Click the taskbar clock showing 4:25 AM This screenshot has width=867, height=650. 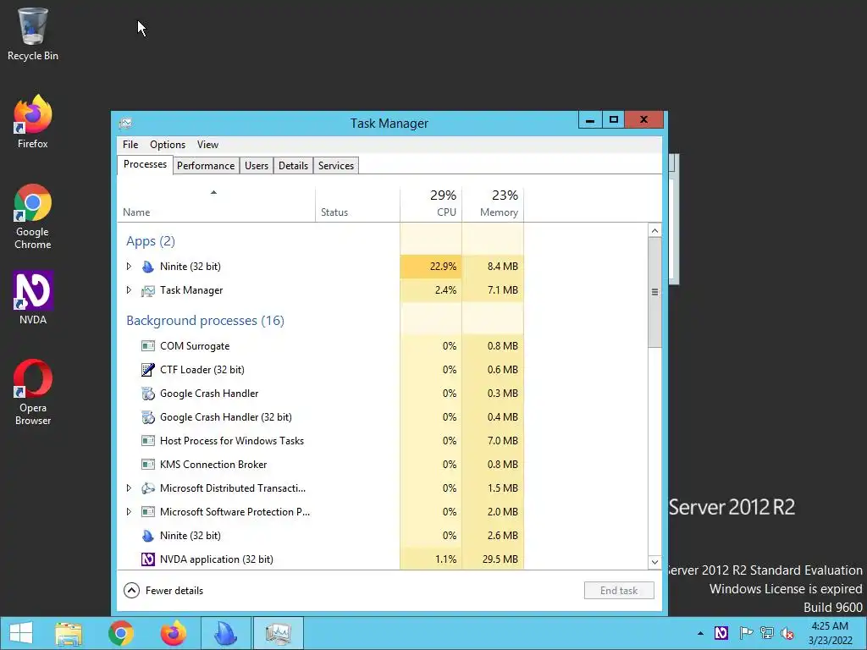pos(830,633)
